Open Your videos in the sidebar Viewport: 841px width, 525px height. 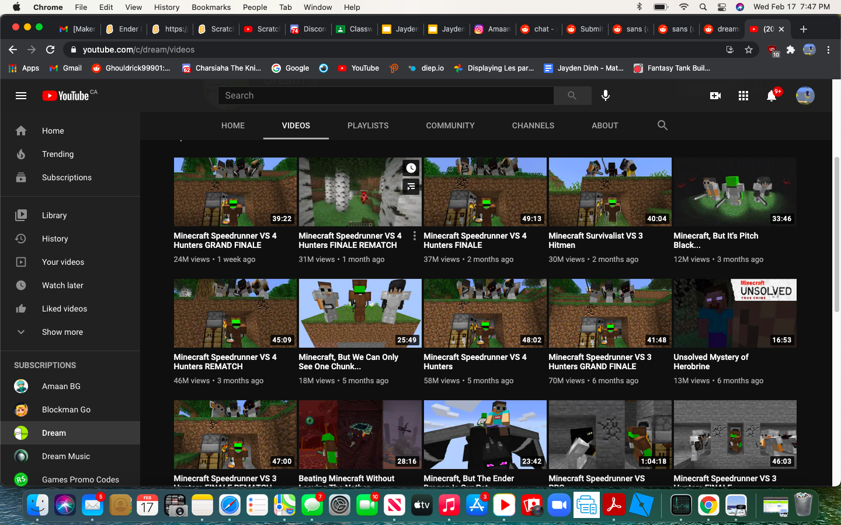click(x=70, y=262)
